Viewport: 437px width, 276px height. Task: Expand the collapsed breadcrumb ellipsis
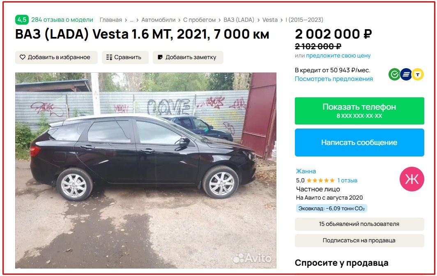(131, 20)
